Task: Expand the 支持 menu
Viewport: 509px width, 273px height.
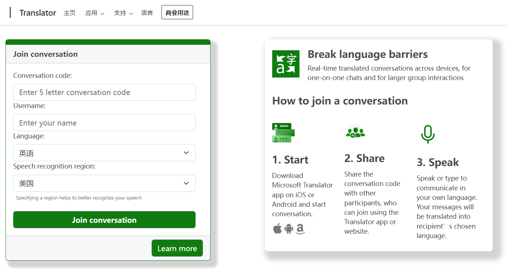Action: (x=124, y=13)
